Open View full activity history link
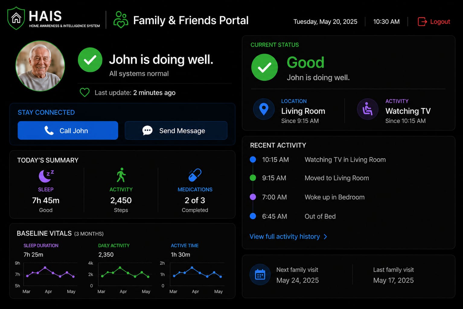 tap(288, 237)
